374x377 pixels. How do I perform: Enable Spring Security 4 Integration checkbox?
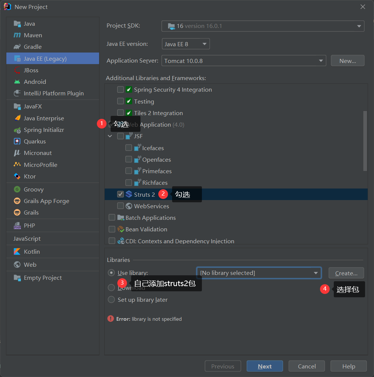pyautogui.click(x=120, y=89)
